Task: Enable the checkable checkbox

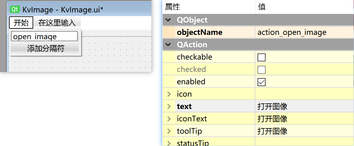Action: 262,57
